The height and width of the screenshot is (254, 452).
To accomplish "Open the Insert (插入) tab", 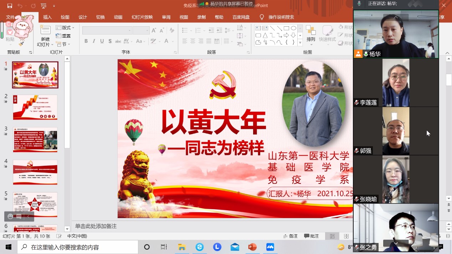I will pyautogui.click(x=47, y=17).
